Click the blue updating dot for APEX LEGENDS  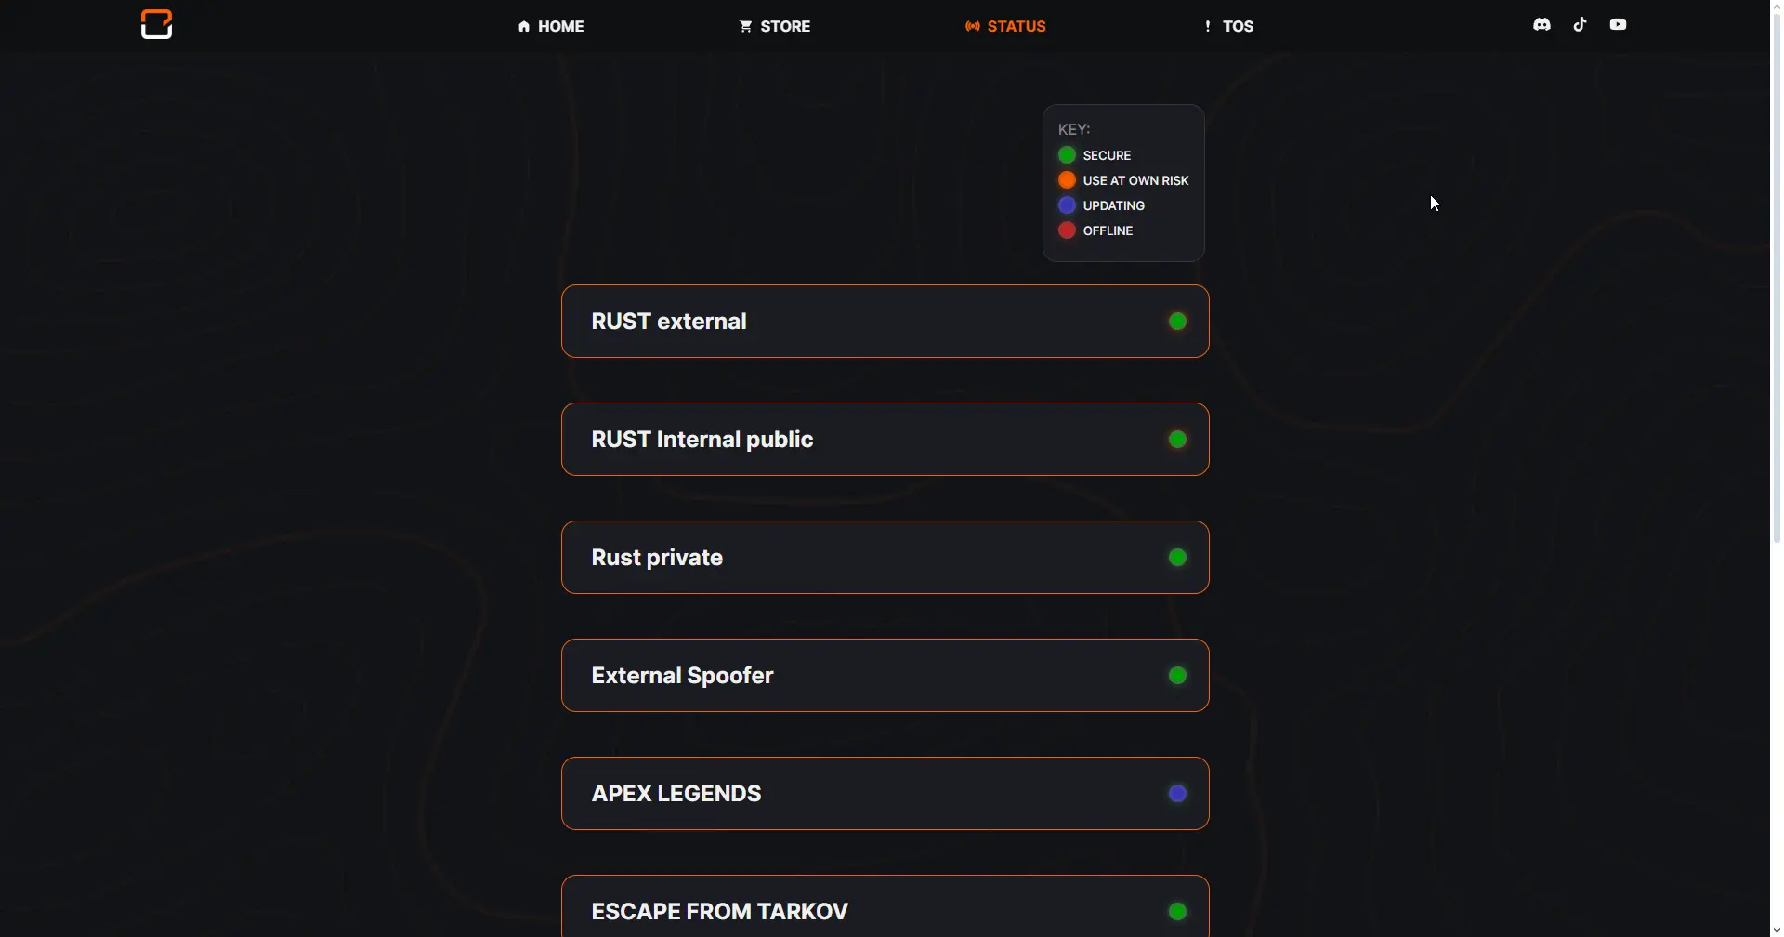1178,794
